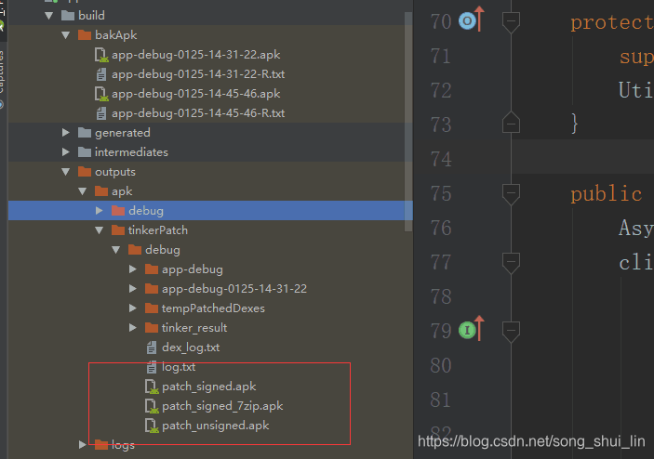Screen dimensions: 654x459
Task: Click APK icon of app-debug-0125-14-31-22.apk
Action: click(101, 55)
